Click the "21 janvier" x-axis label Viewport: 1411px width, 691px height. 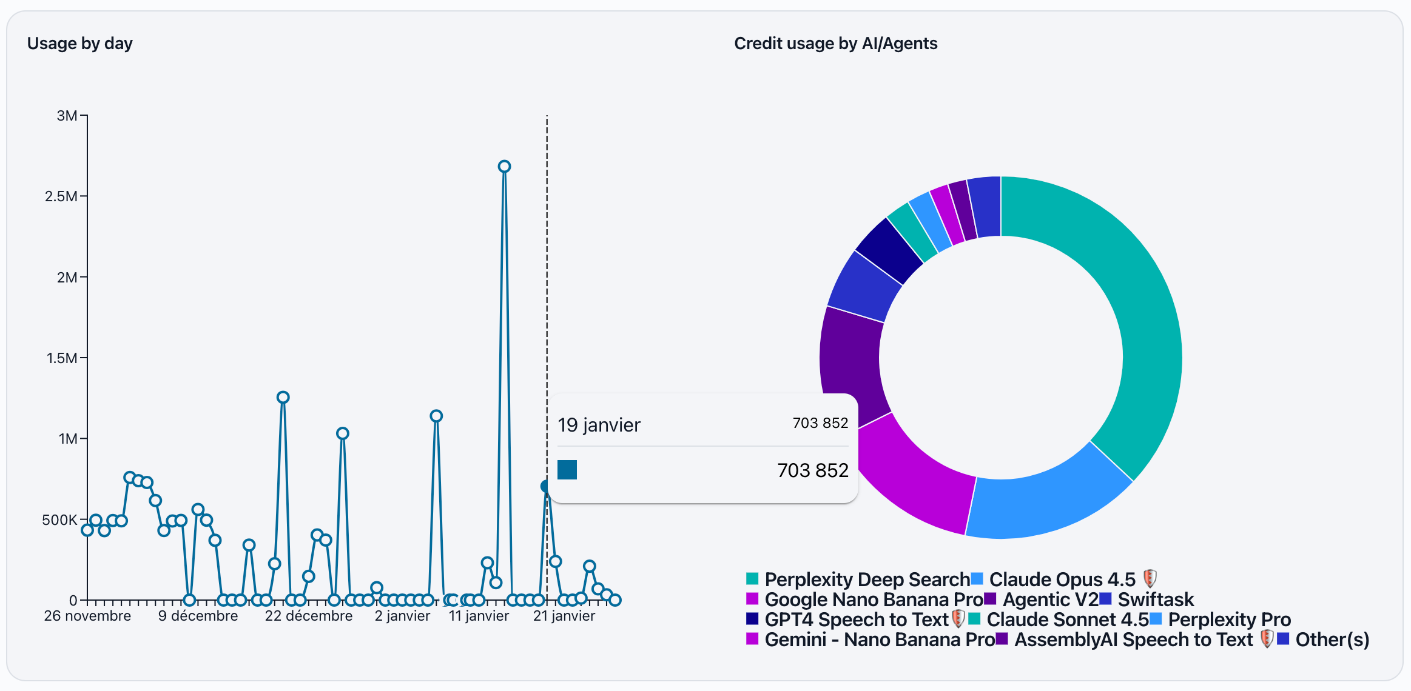click(564, 616)
